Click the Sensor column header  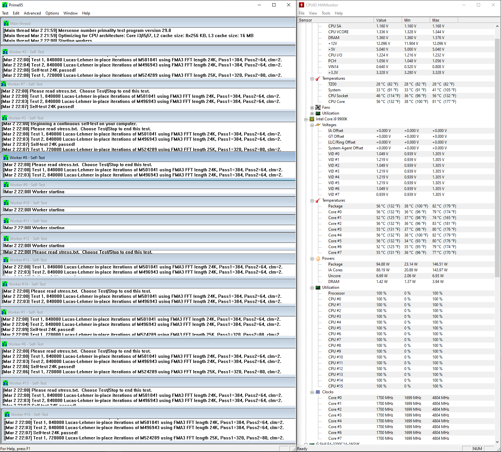[335, 20]
